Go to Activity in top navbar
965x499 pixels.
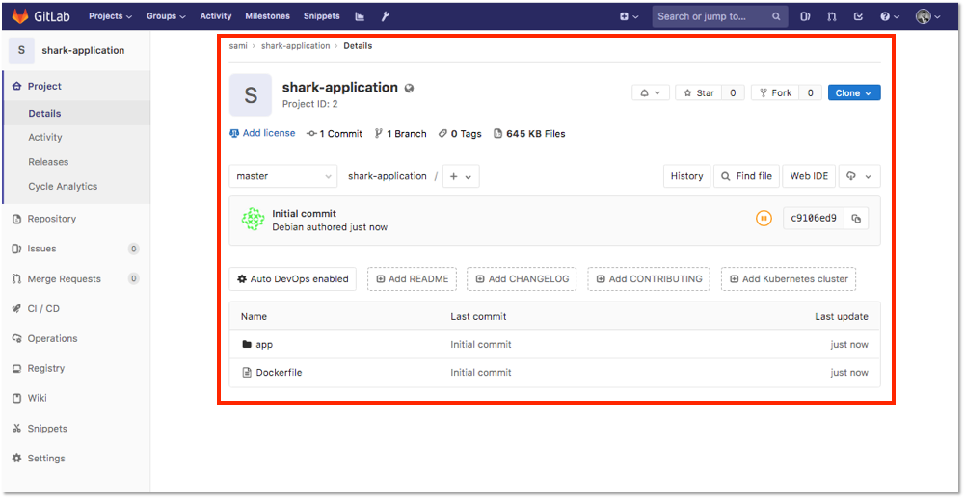pos(215,16)
